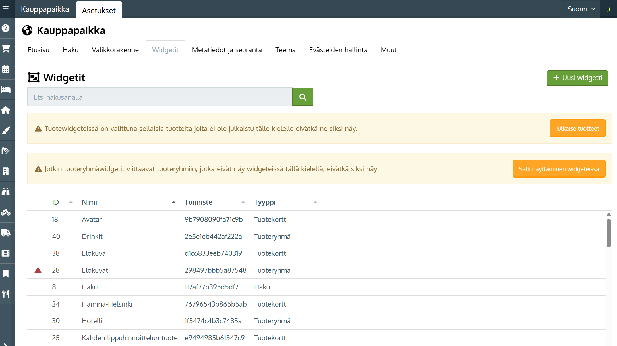Viewport: 617px width, 346px height.
Task: Open the shower sidebar icon
Action: pyautogui.click(x=6, y=151)
